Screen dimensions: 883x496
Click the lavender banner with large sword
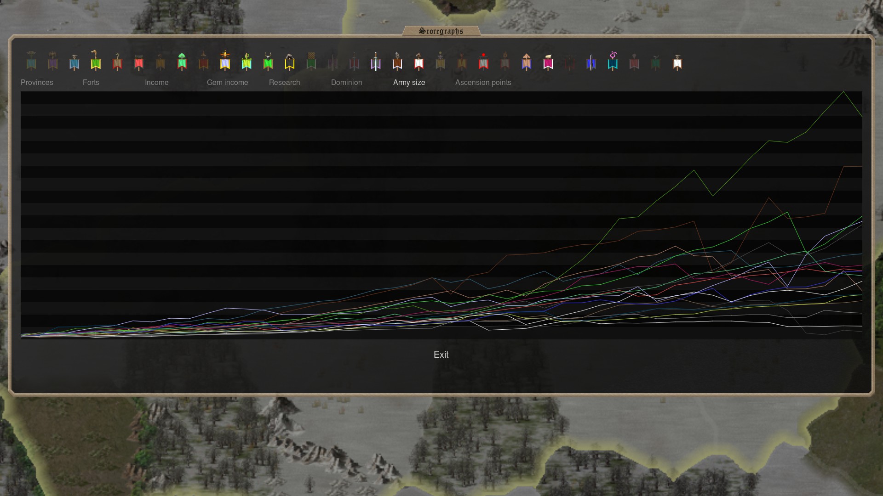[376, 61]
